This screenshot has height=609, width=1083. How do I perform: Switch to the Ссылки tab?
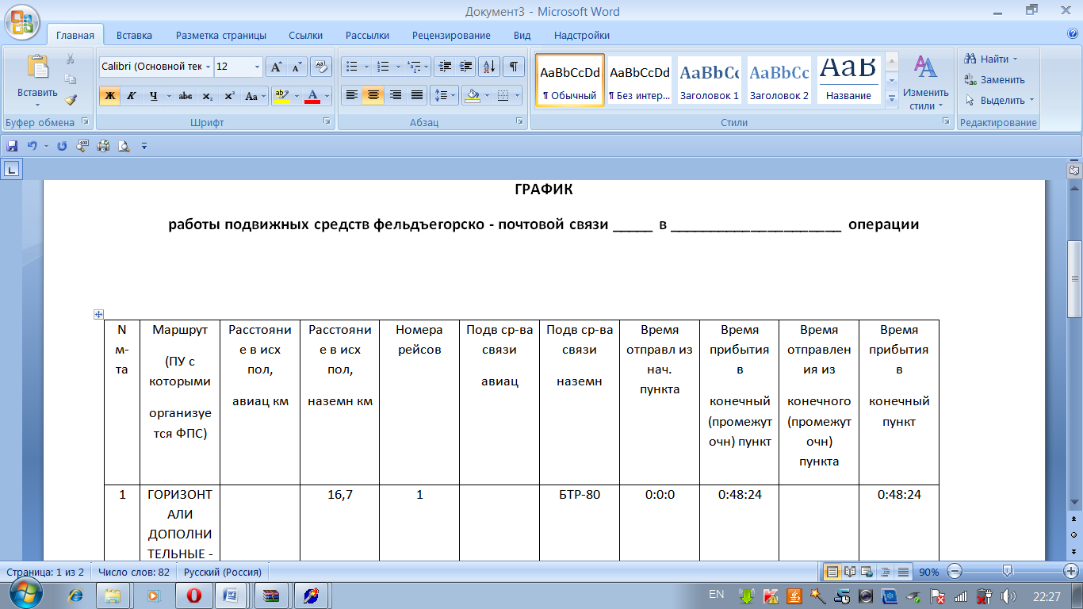coord(305,35)
